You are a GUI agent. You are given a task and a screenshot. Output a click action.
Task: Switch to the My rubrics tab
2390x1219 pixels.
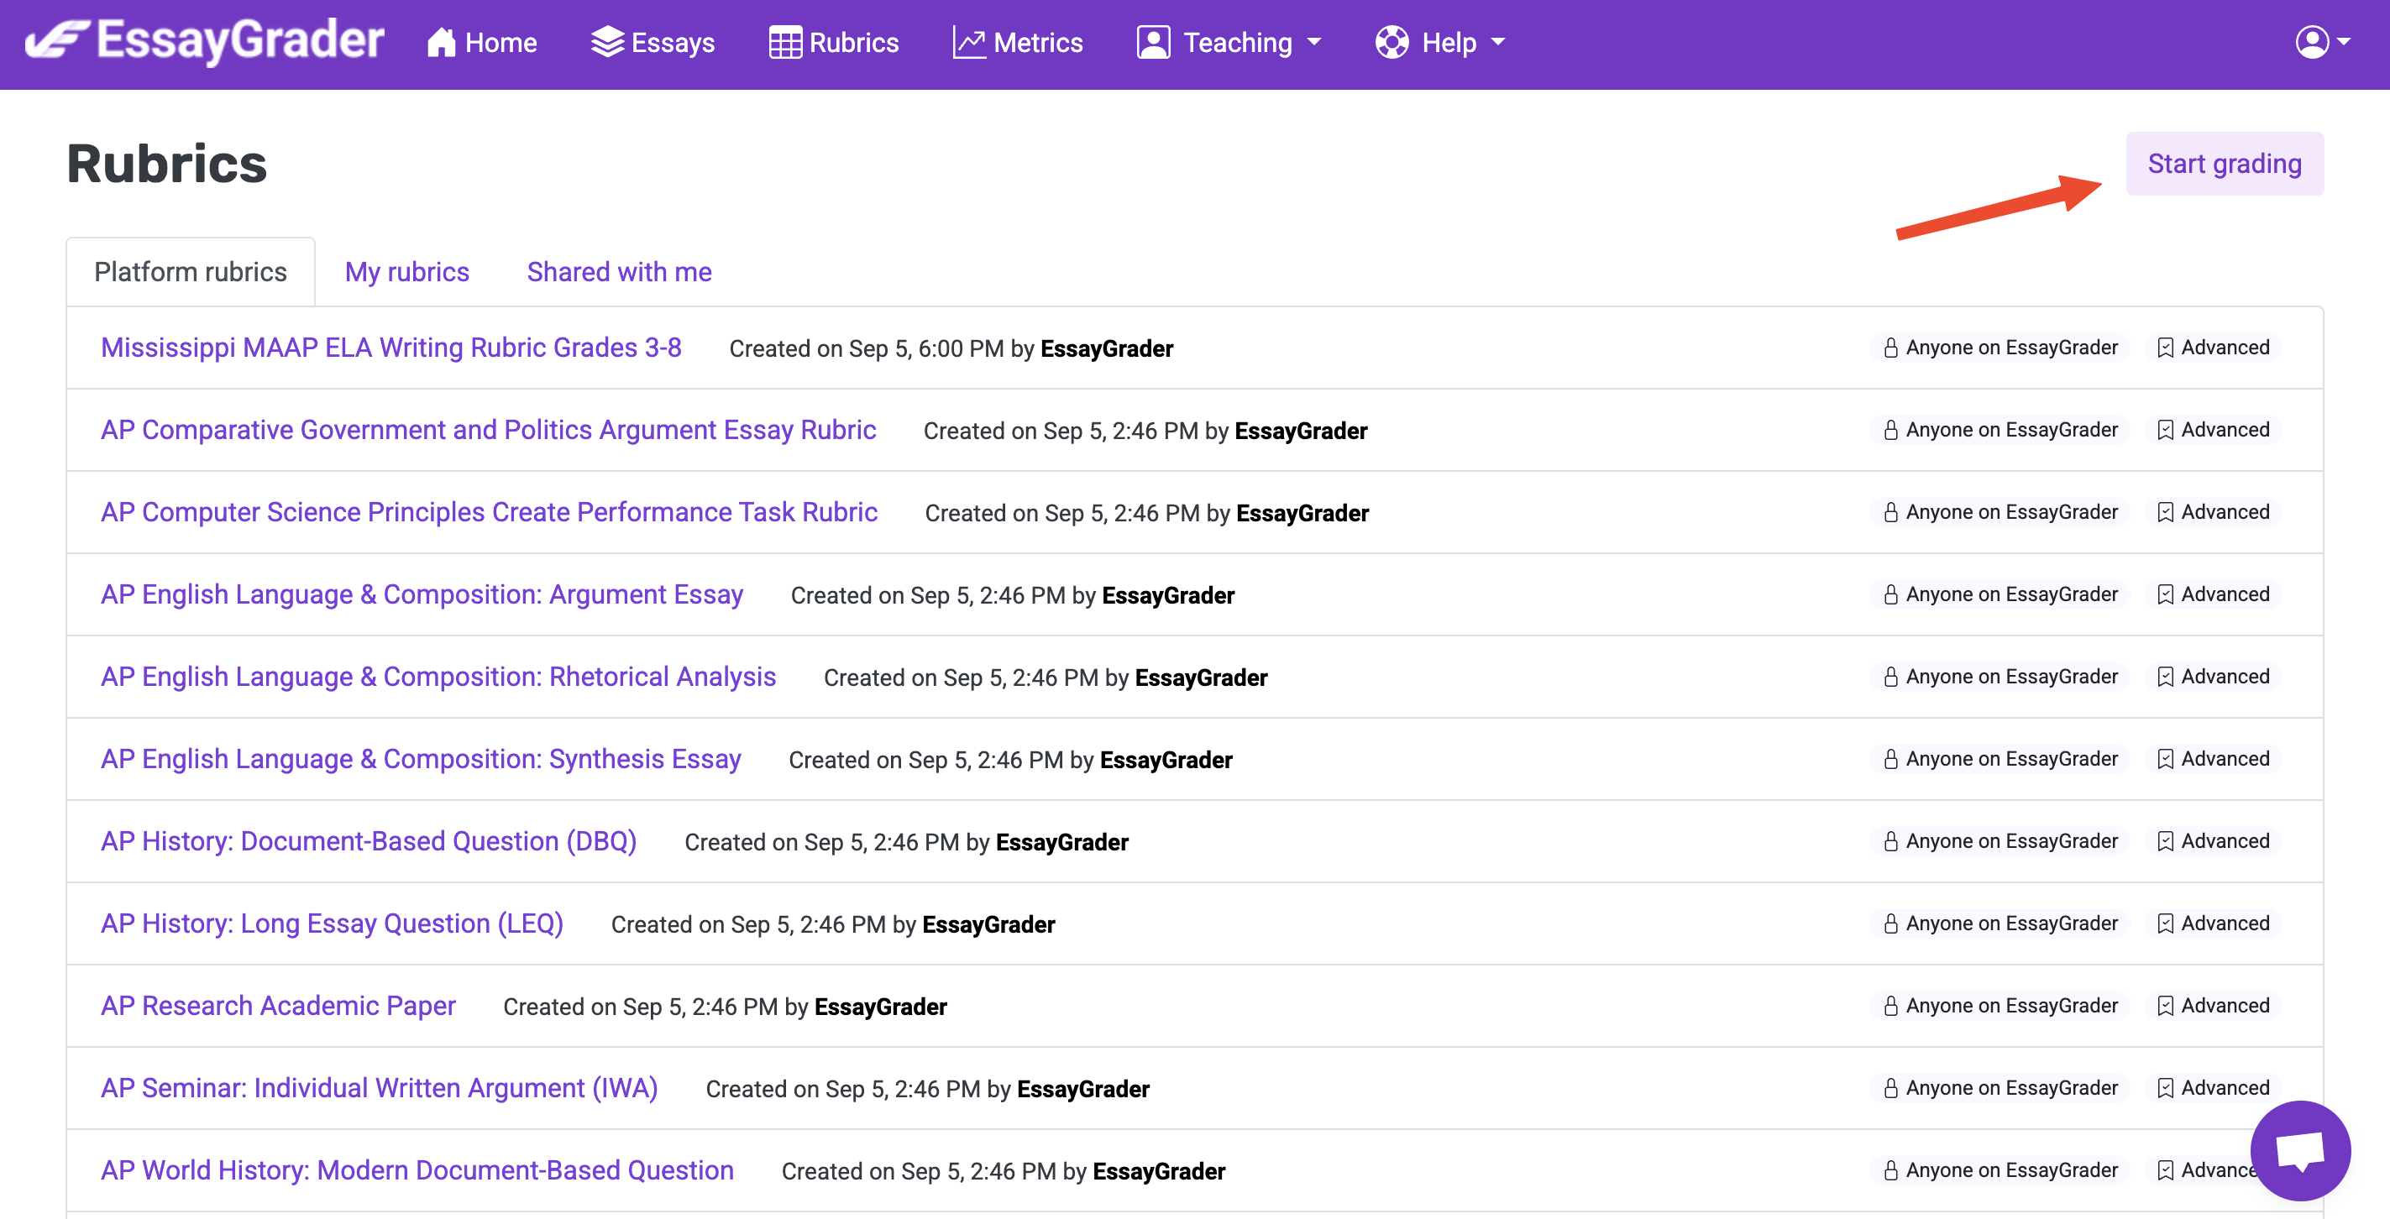click(406, 272)
